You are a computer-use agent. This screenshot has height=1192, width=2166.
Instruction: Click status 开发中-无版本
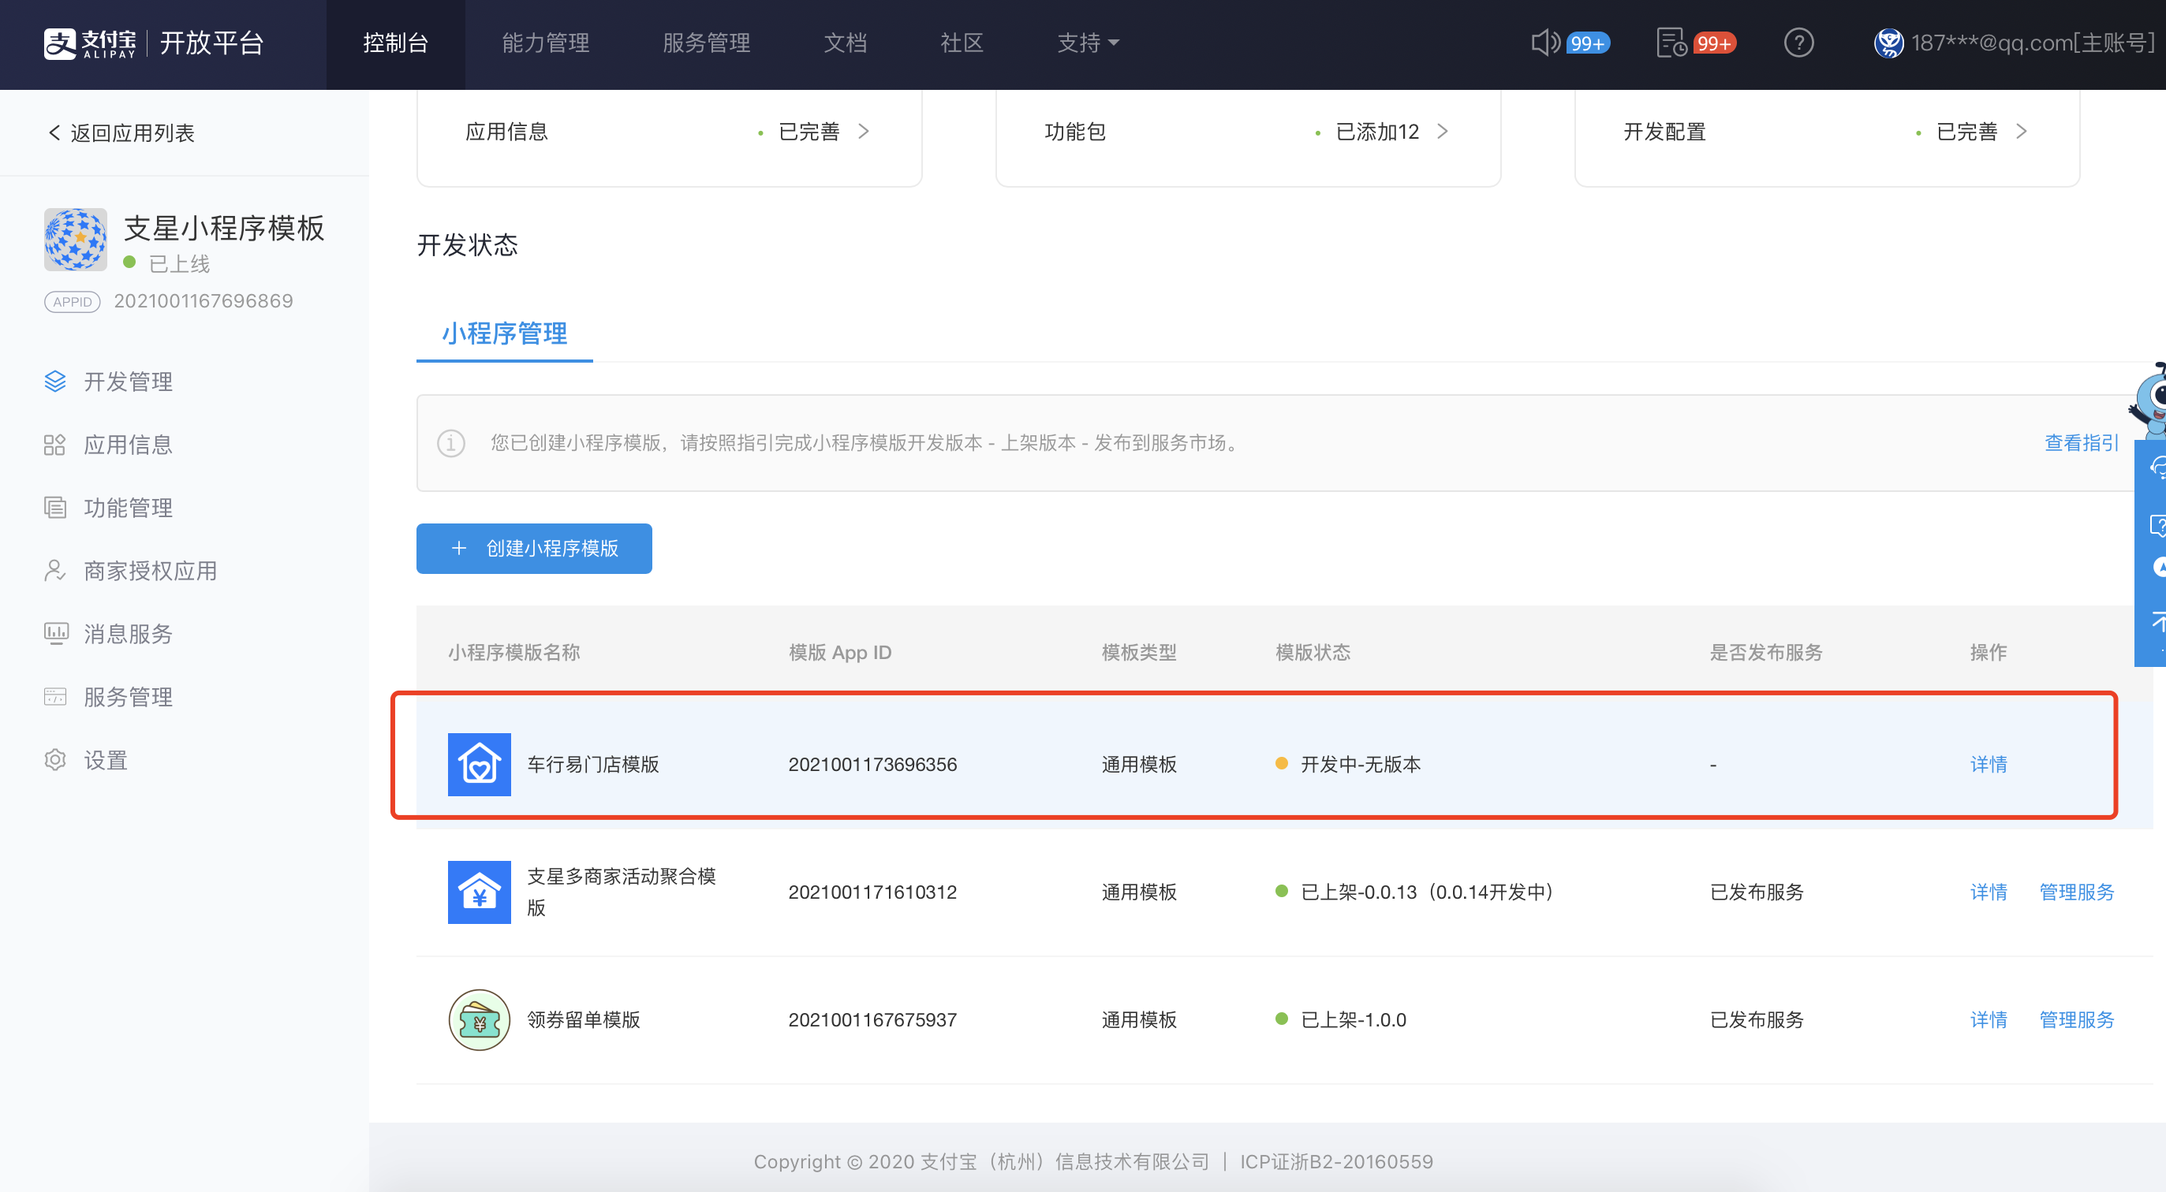[x=1360, y=764]
